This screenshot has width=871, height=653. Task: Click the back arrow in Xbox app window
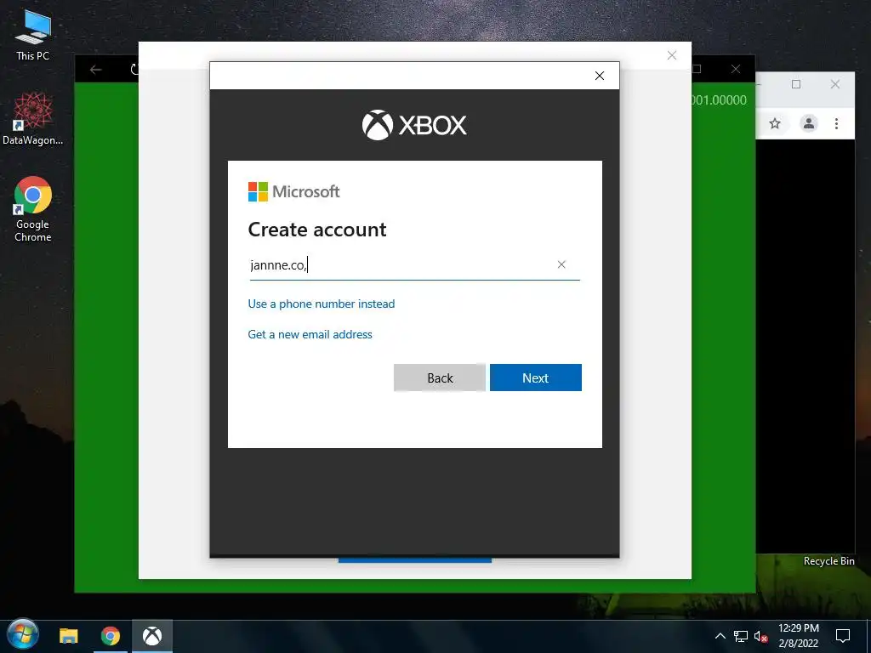coord(95,70)
